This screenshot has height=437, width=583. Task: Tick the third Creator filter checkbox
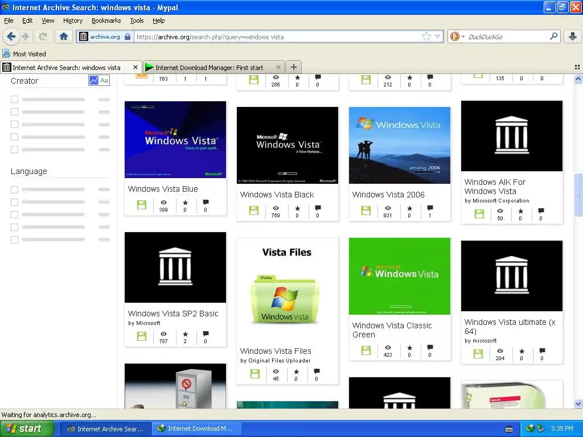click(x=14, y=124)
